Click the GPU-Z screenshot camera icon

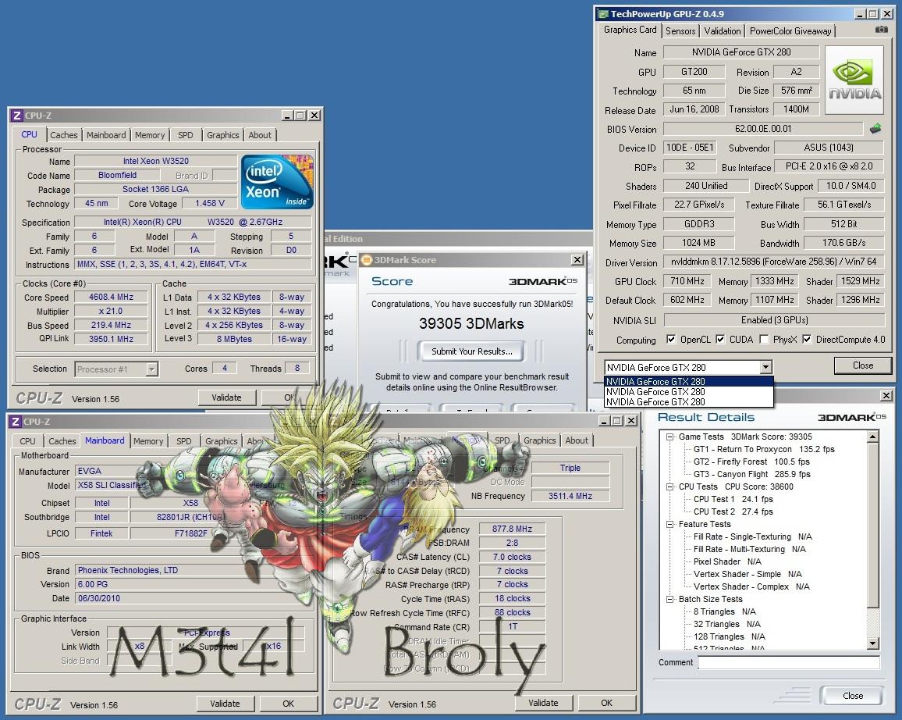pos(881,30)
